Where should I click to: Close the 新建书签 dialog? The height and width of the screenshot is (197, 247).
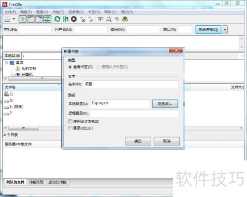176,50
